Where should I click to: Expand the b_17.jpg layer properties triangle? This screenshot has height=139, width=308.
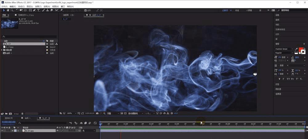tap(13, 131)
